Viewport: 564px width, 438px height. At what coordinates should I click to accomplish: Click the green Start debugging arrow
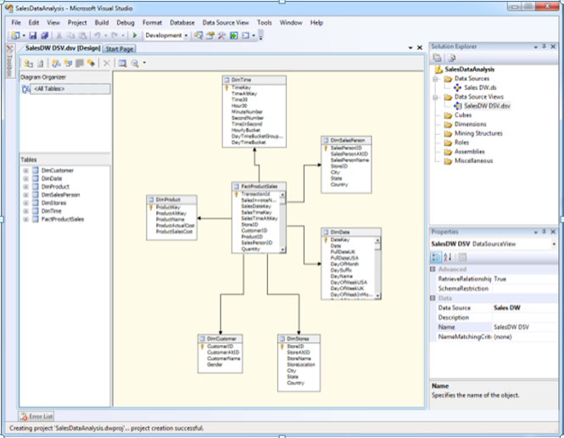tap(135, 36)
